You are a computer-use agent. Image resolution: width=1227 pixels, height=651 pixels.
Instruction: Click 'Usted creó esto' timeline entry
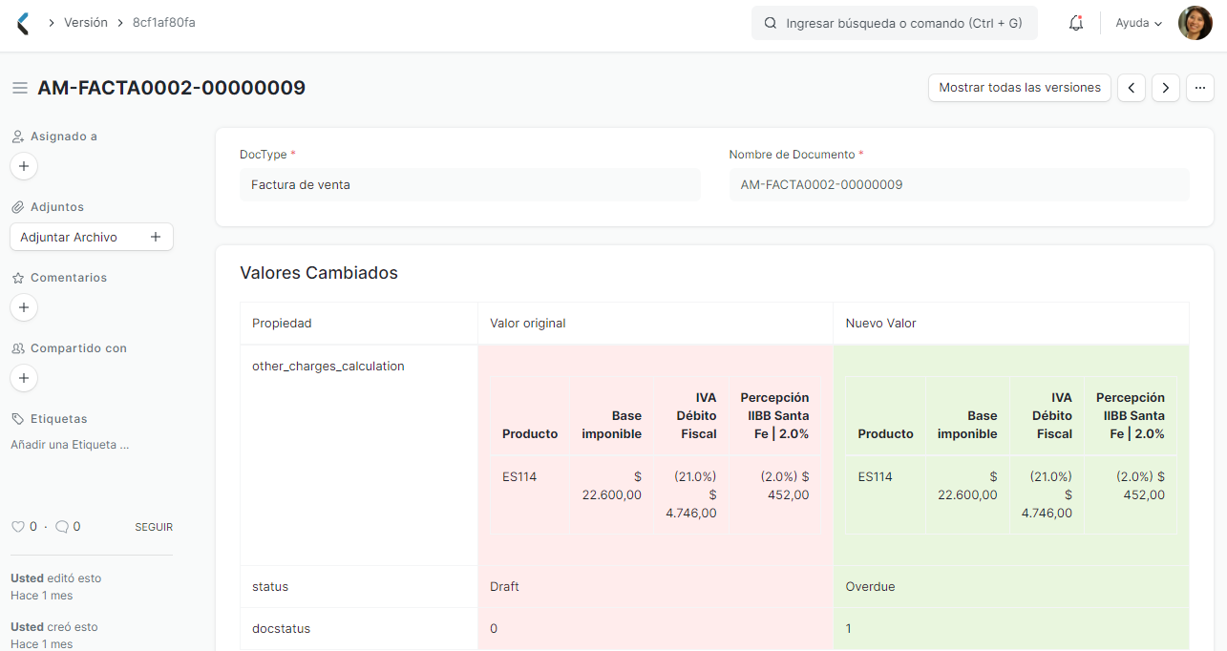click(x=54, y=627)
